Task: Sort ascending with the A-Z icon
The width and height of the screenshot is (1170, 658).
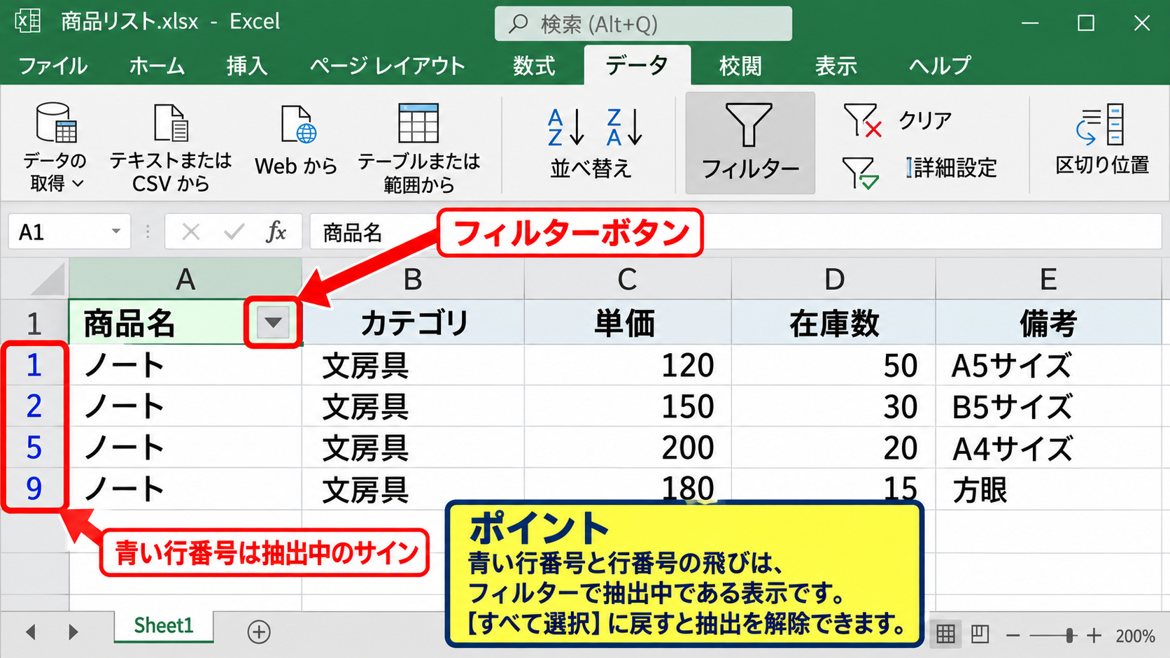Action: click(565, 127)
